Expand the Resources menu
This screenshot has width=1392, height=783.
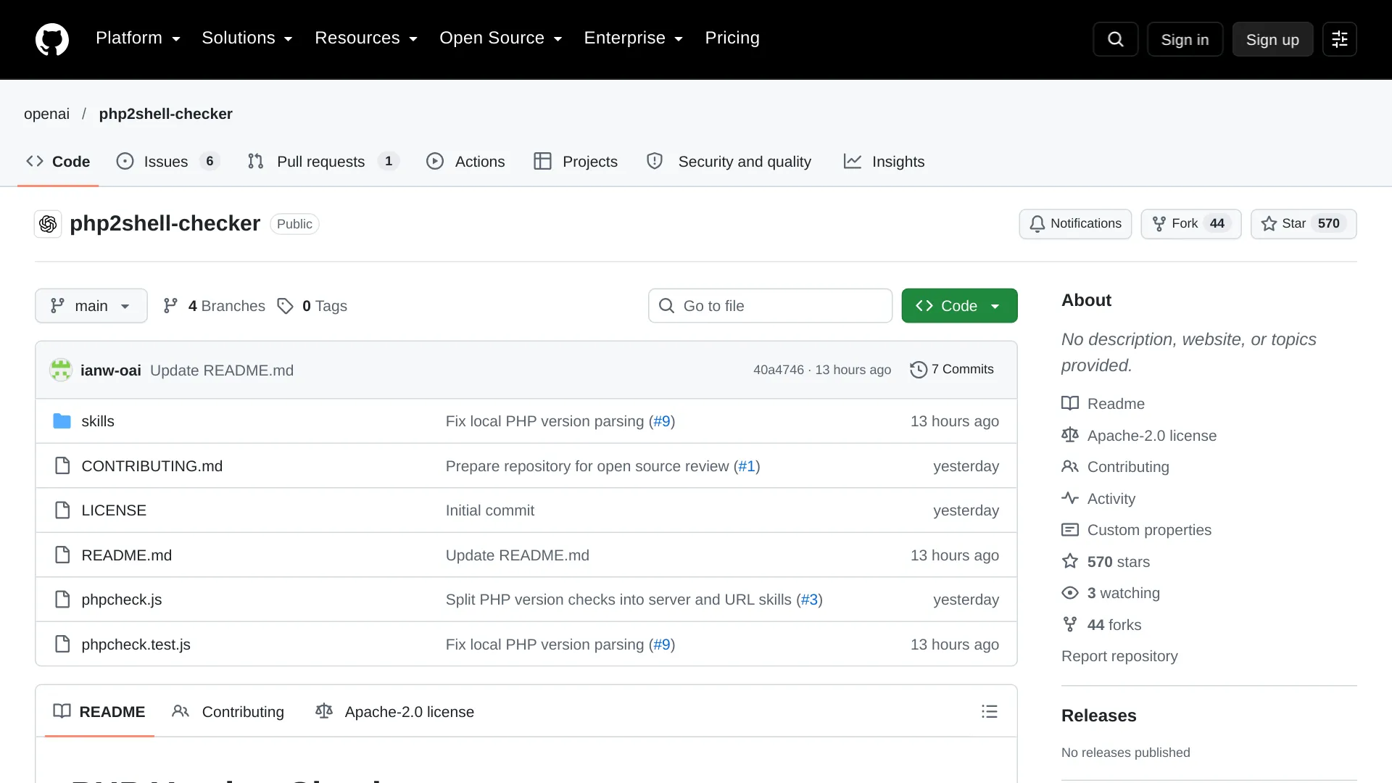click(x=366, y=38)
